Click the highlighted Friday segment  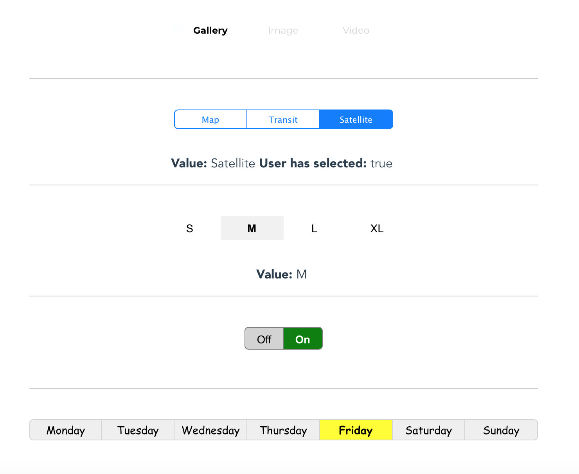356,430
